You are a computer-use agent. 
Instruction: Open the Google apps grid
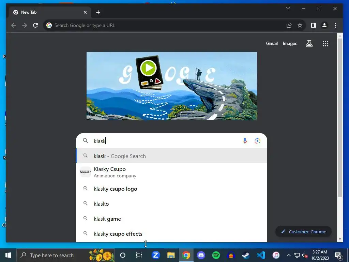[x=325, y=44]
